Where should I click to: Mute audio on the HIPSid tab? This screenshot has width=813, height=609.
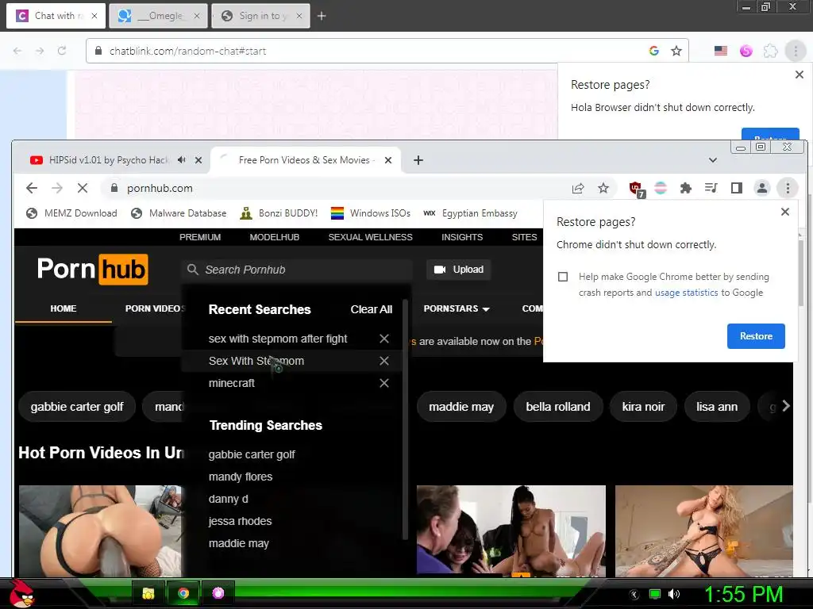pos(181,160)
